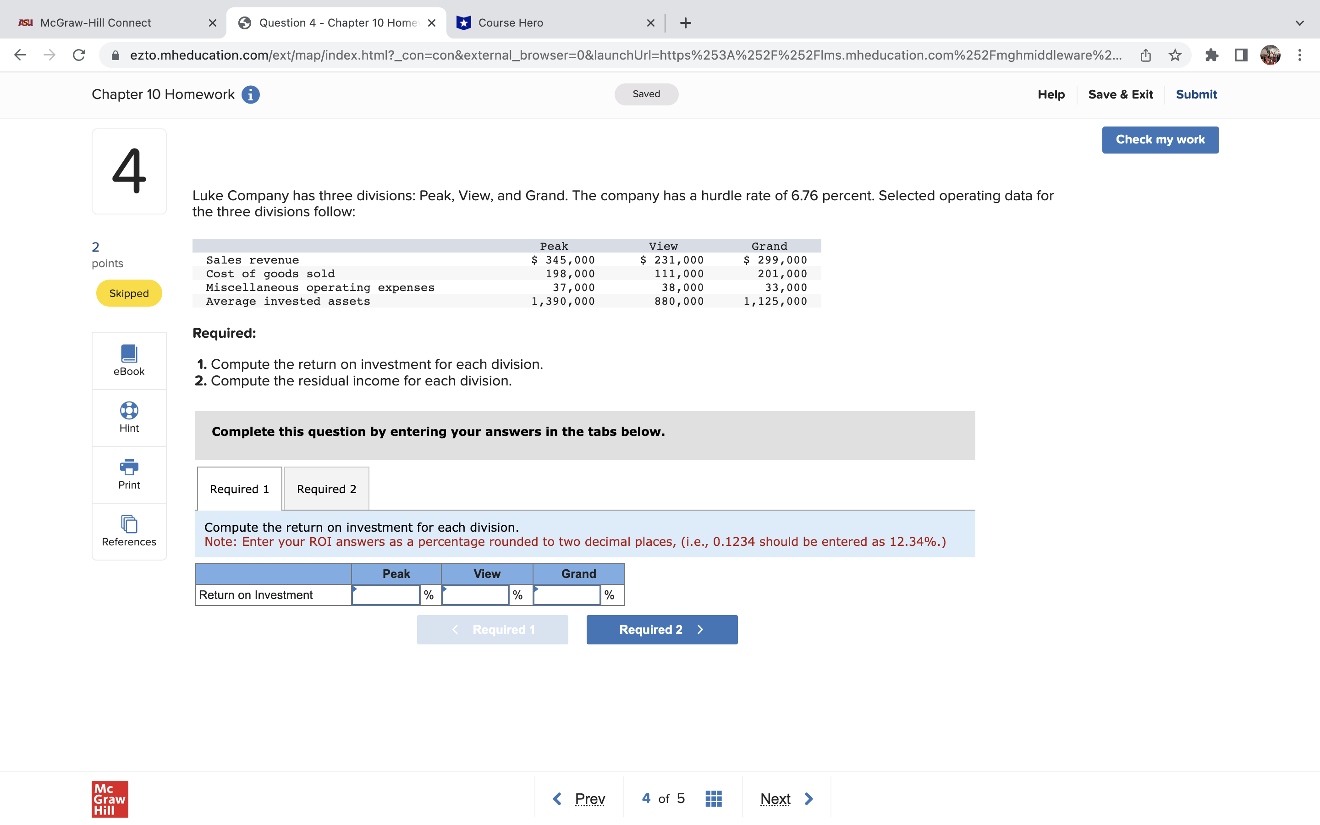Image resolution: width=1320 pixels, height=825 pixels.
Task: Open the Chrome three-dot menu
Action: click(x=1300, y=55)
